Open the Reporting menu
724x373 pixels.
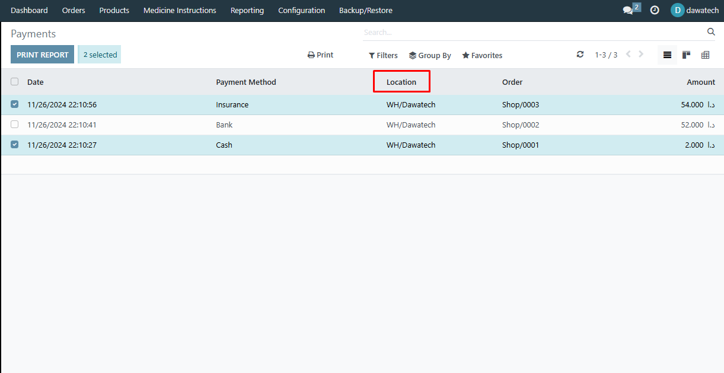(x=247, y=10)
